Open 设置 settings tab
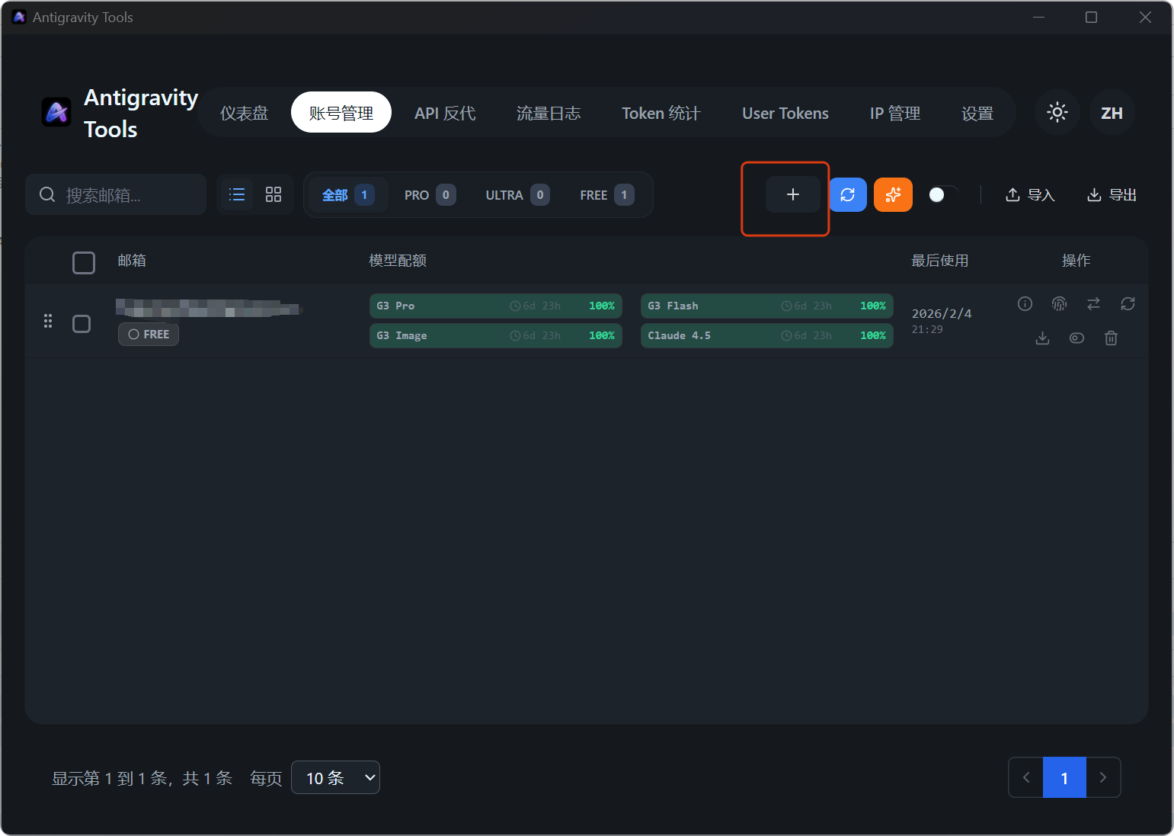Screen dimensions: 1174x836 coord(977,113)
